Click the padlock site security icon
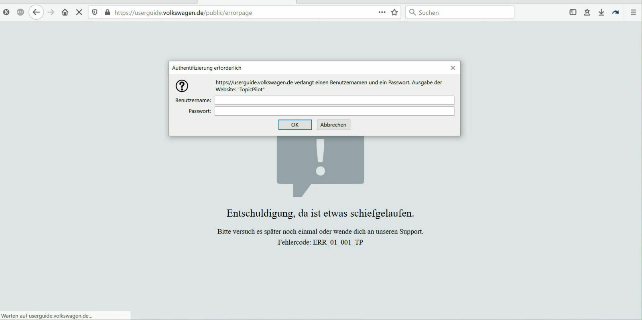 (x=107, y=12)
